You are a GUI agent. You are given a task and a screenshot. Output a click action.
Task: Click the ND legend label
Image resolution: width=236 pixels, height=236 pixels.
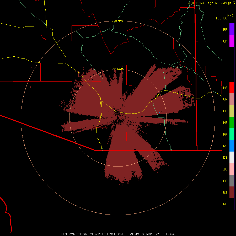pos(225,204)
